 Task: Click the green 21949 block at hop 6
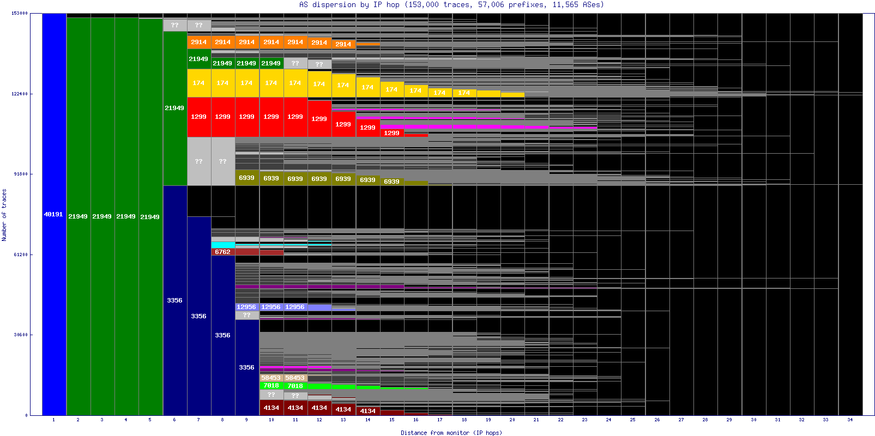coord(175,108)
